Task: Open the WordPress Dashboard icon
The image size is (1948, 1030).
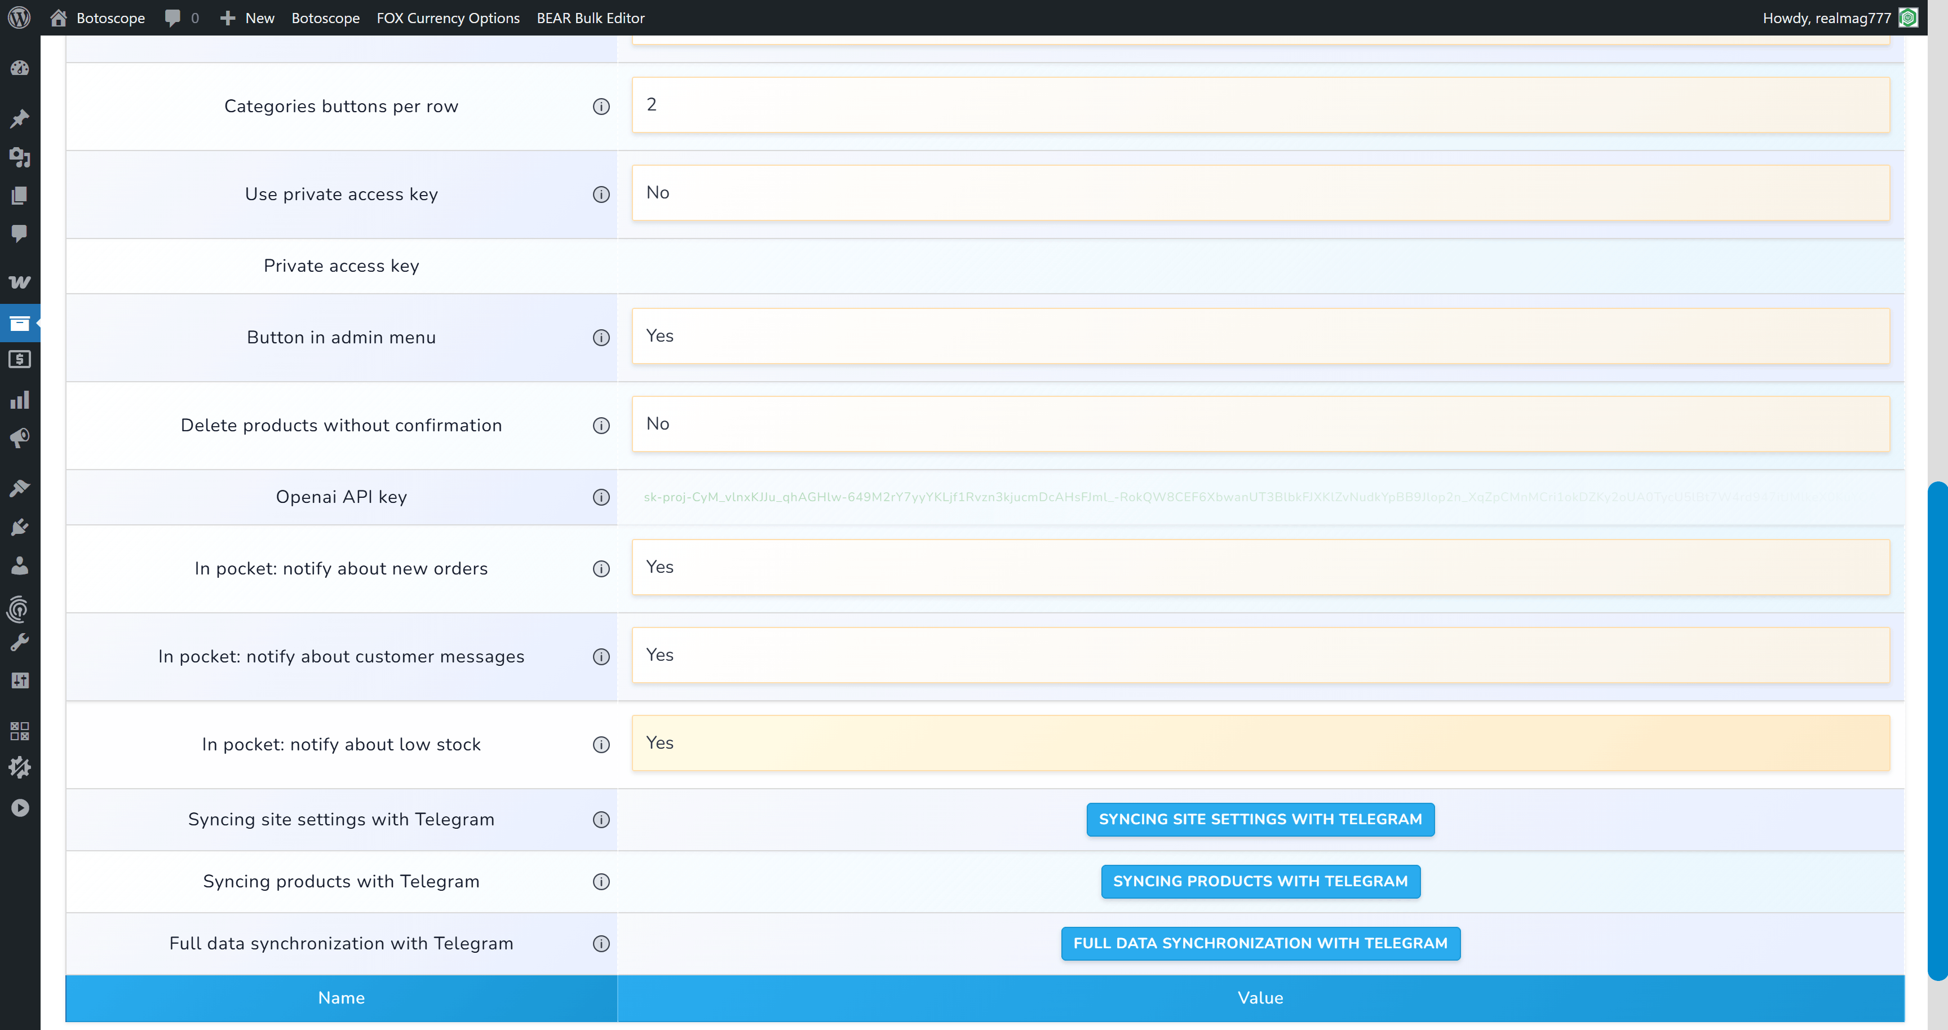Action: pyautogui.click(x=20, y=69)
